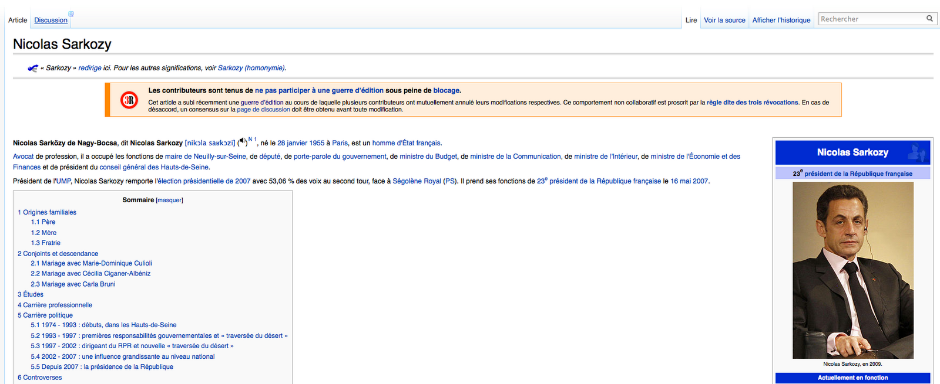940x384 pixels.
Task: Play the audio pronunciation speaker icon
Action: pos(243,142)
